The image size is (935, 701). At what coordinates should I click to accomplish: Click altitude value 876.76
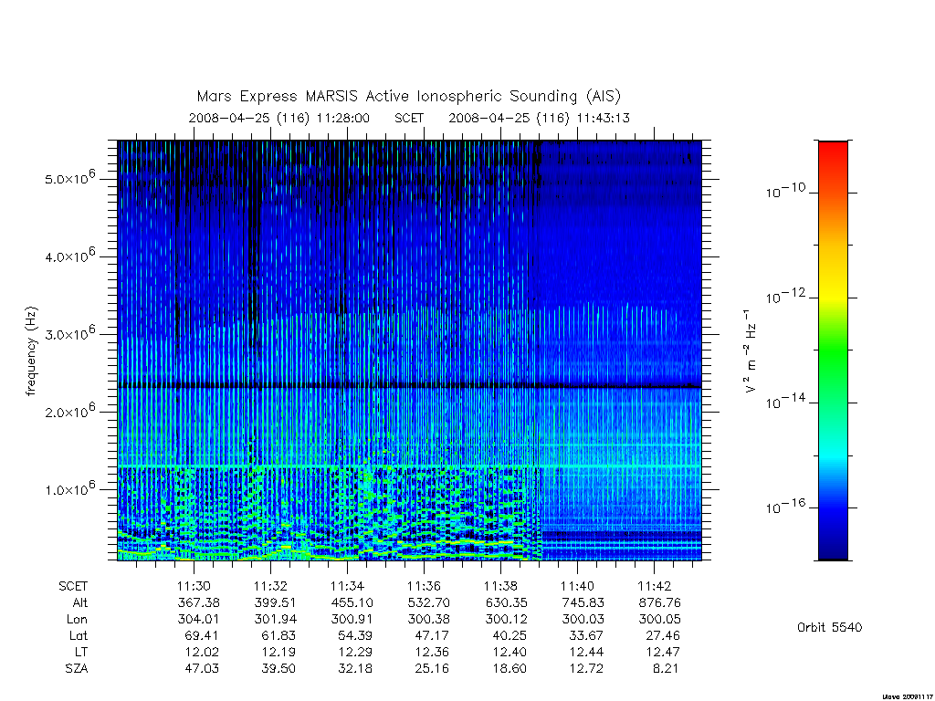click(x=659, y=602)
